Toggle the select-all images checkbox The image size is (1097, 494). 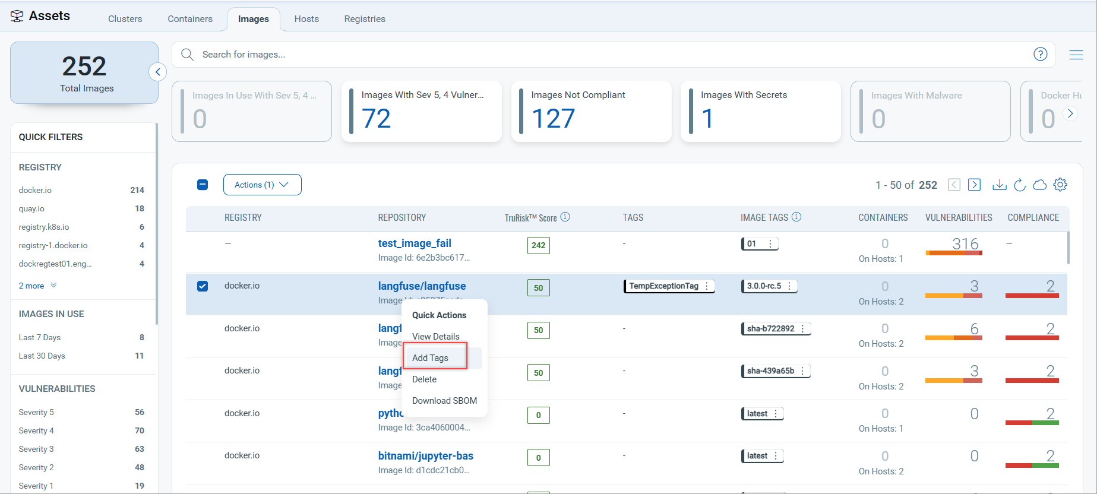[203, 185]
